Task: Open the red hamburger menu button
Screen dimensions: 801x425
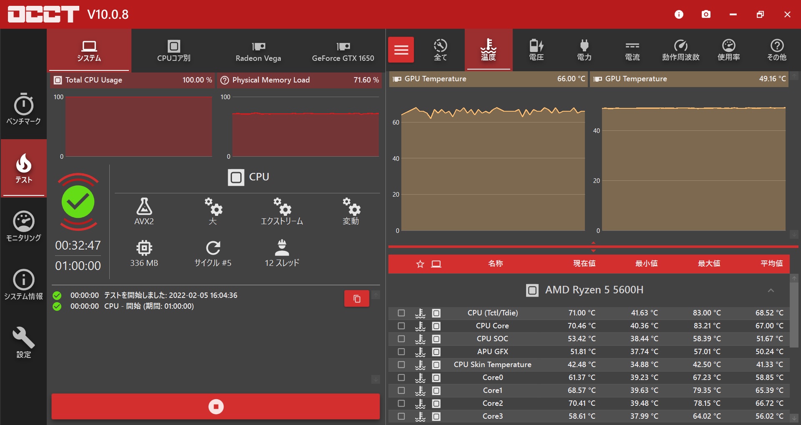Action: pos(401,50)
